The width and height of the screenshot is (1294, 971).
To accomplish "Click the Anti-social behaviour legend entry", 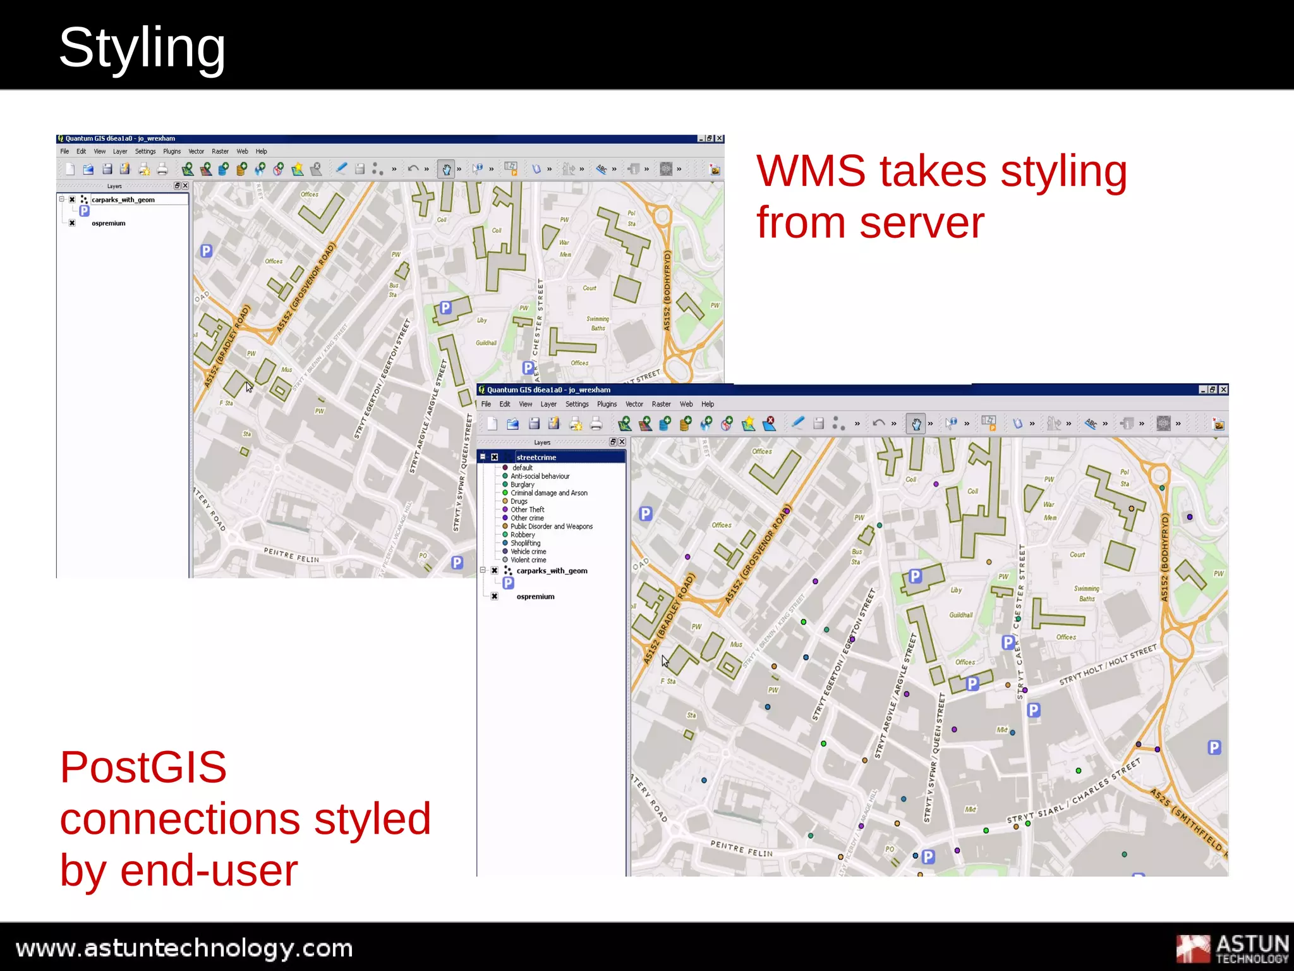I will (x=540, y=476).
